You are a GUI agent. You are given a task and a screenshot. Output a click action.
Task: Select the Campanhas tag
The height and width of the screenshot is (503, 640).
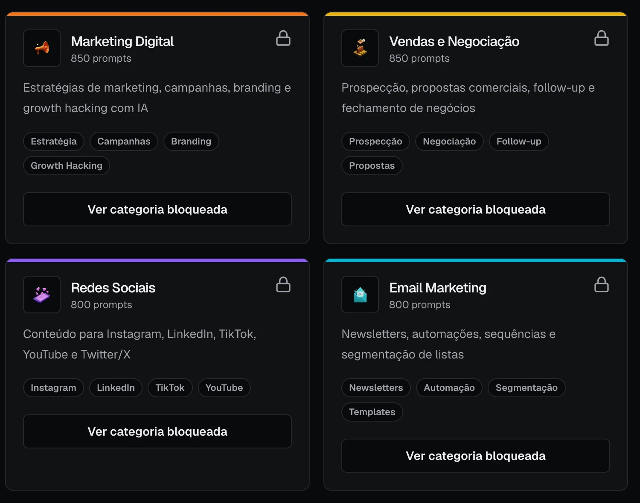124,141
